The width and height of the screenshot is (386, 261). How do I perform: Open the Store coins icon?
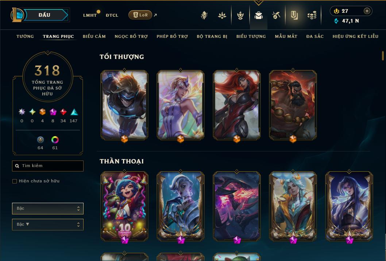click(312, 15)
